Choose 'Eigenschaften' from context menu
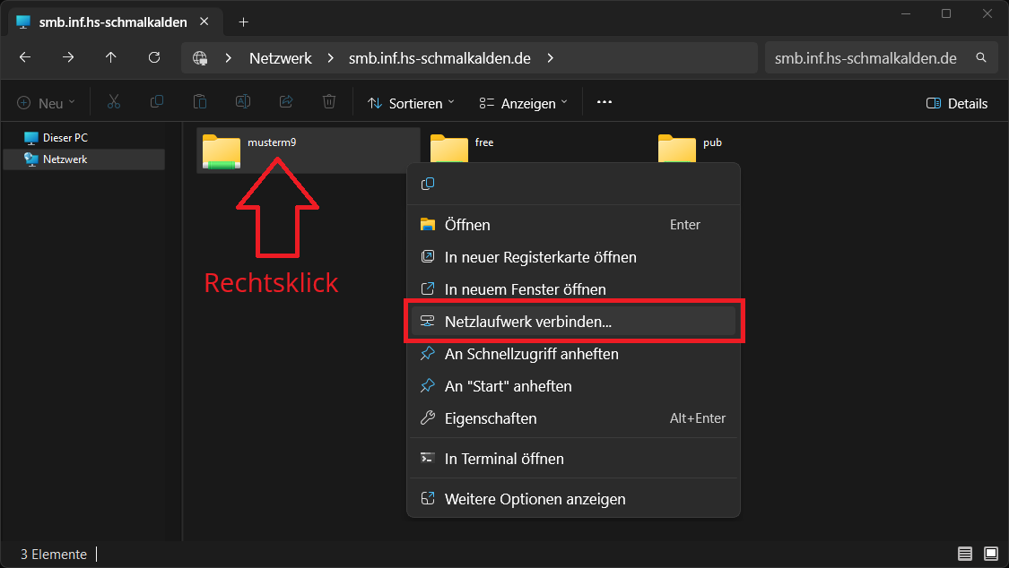This screenshot has width=1009, height=568. coord(491,418)
